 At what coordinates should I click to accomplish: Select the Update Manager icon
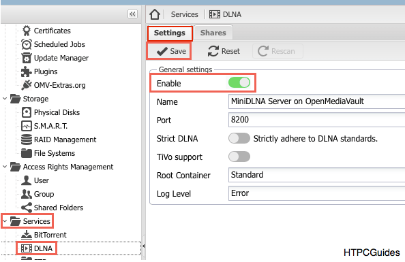(27, 58)
